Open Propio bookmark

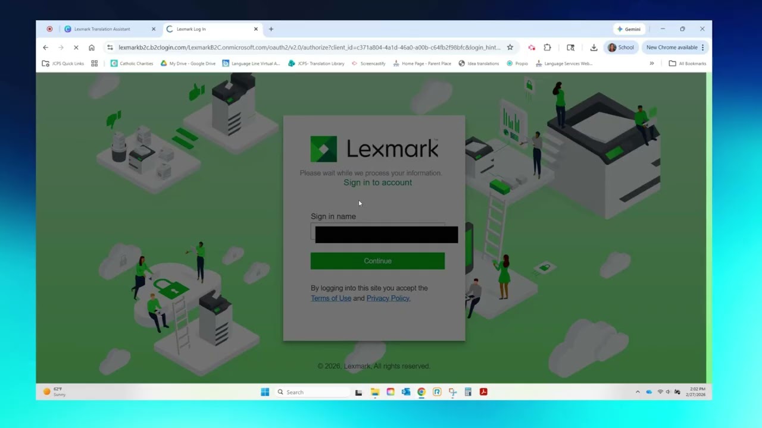click(517, 64)
